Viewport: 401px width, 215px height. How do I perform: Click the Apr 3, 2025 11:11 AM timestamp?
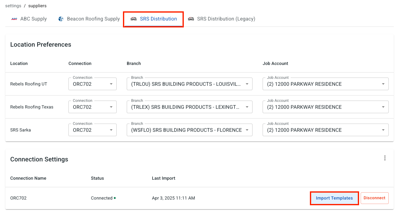pos(173,198)
